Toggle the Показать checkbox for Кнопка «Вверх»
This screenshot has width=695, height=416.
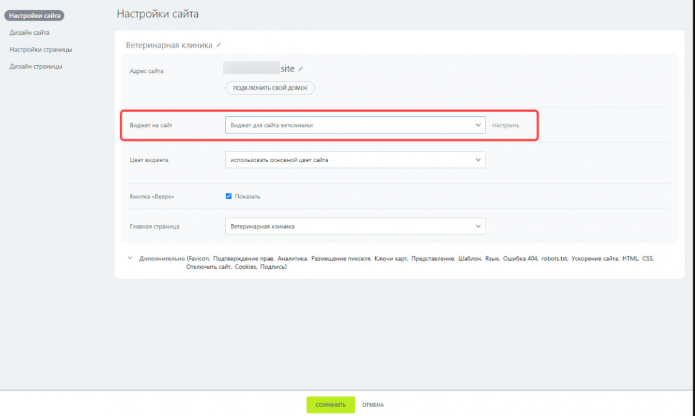pos(228,196)
